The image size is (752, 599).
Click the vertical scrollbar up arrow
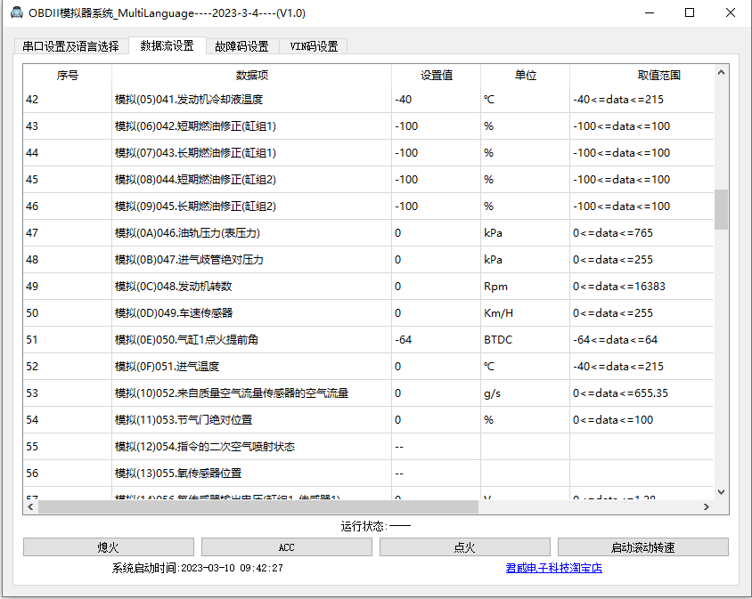pos(720,71)
